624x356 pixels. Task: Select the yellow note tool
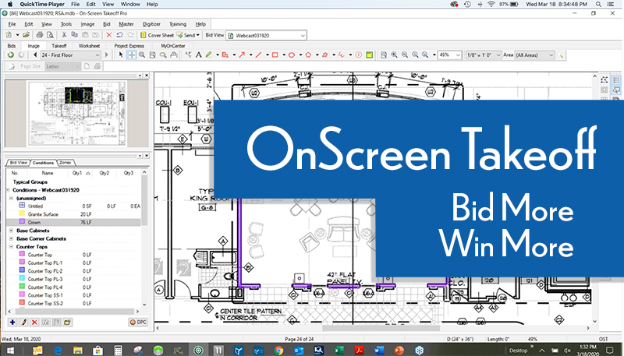(x=369, y=55)
